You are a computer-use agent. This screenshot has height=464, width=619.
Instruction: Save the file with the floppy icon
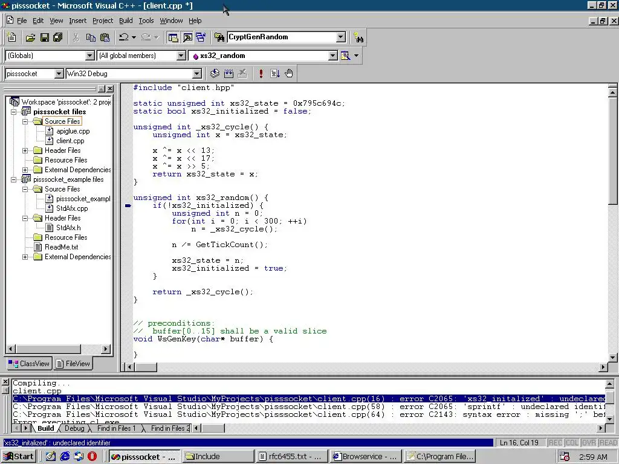pos(44,37)
